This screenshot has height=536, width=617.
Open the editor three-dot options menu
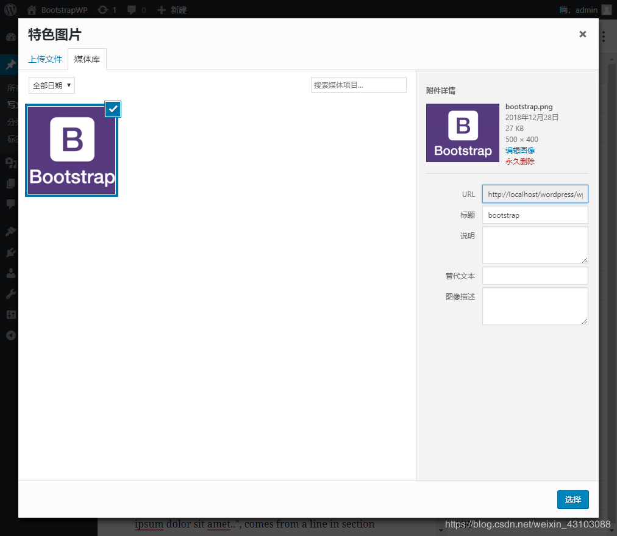[x=604, y=37]
